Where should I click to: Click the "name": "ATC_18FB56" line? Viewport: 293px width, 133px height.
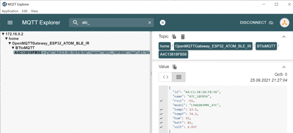click(x=192, y=97)
